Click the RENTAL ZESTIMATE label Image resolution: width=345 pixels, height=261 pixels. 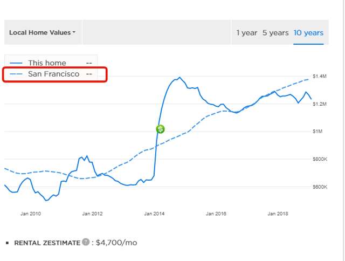click(x=47, y=243)
